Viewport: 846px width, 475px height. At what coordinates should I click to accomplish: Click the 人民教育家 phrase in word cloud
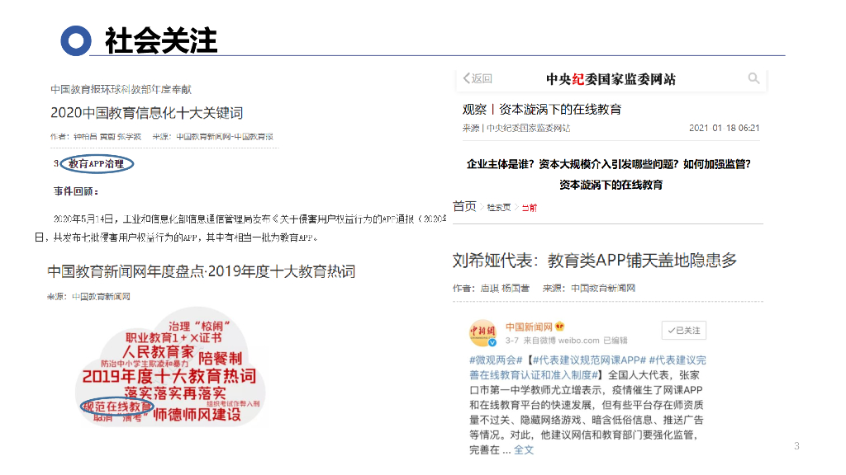point(158,352)
